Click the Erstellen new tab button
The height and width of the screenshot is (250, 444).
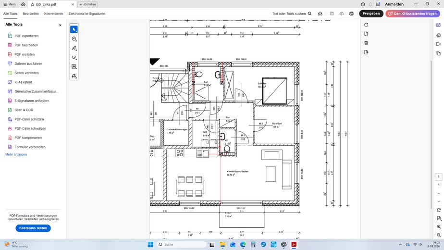[87, 4]
